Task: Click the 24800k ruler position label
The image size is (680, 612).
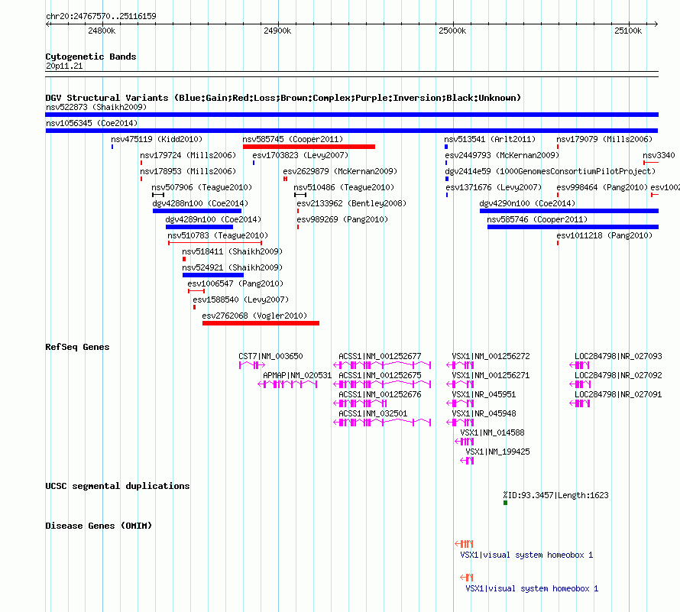Action: tap(102, 31)
